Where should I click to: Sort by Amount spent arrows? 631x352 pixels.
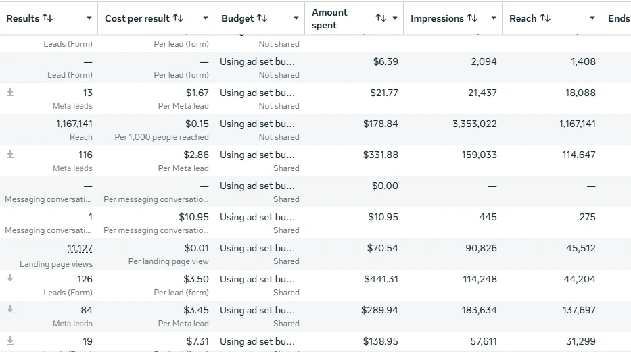(x=381, y=18)
